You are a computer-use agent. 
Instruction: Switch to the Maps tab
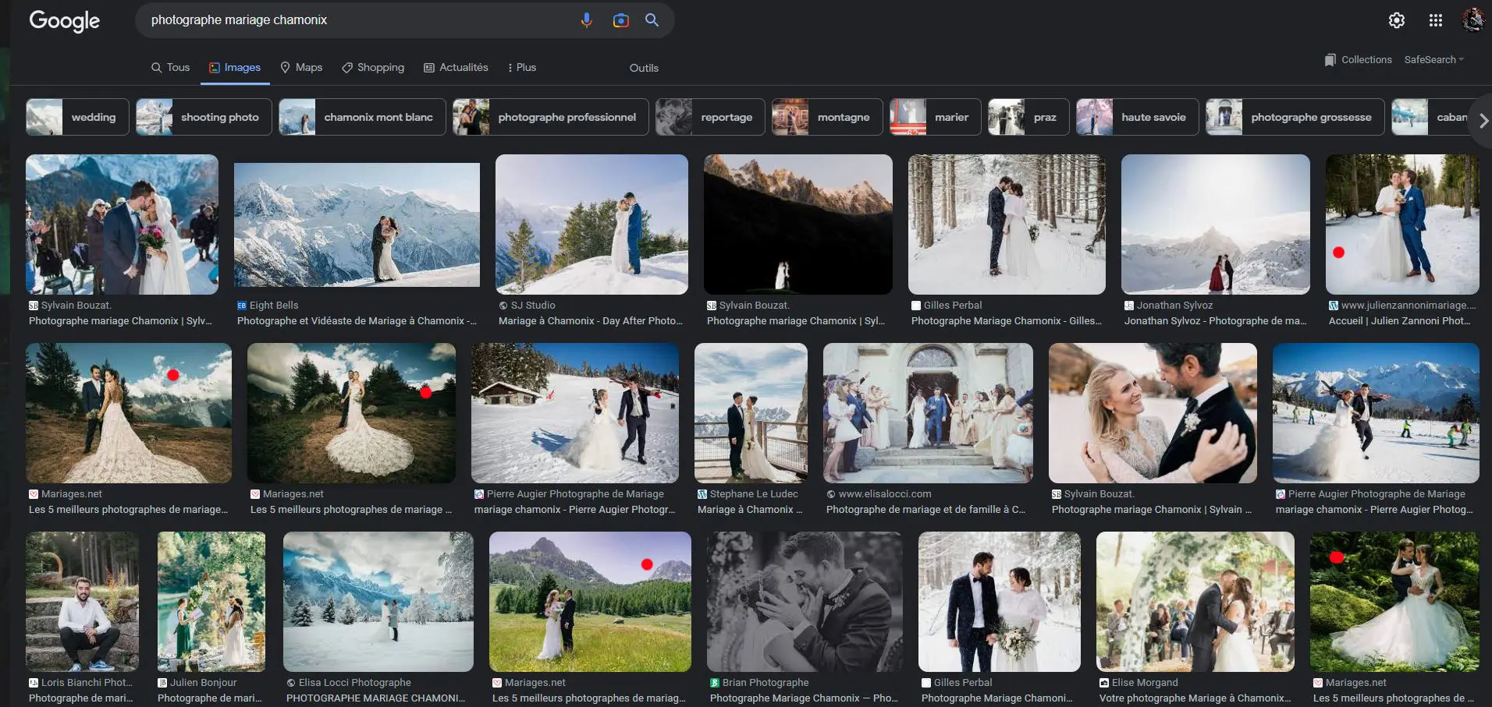pos(301,68)
